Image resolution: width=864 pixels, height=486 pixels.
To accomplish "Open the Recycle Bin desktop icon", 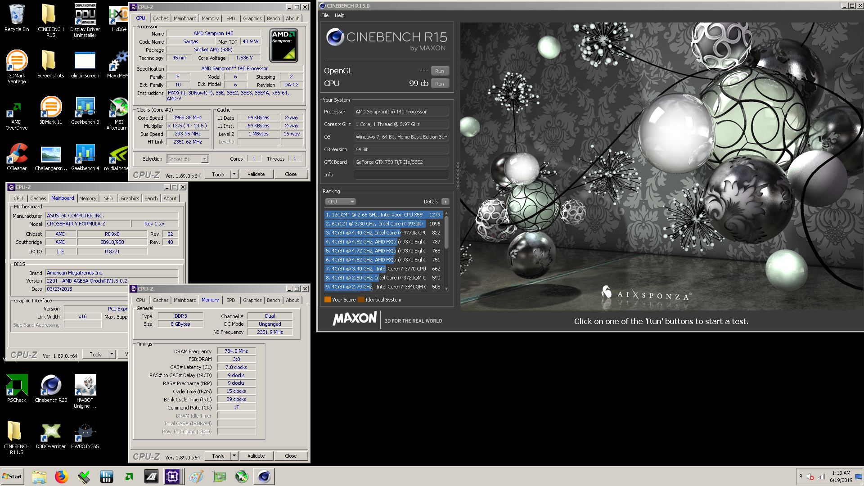I will click(x=17, y=18).
